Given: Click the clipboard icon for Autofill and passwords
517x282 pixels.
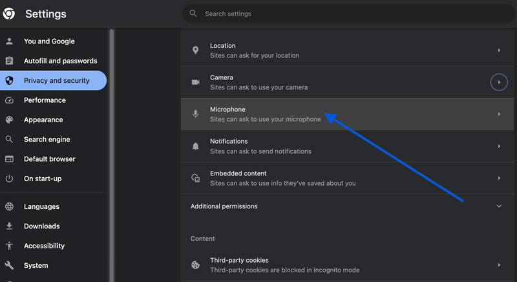Looking at the screenshot, I should [9, 61].
